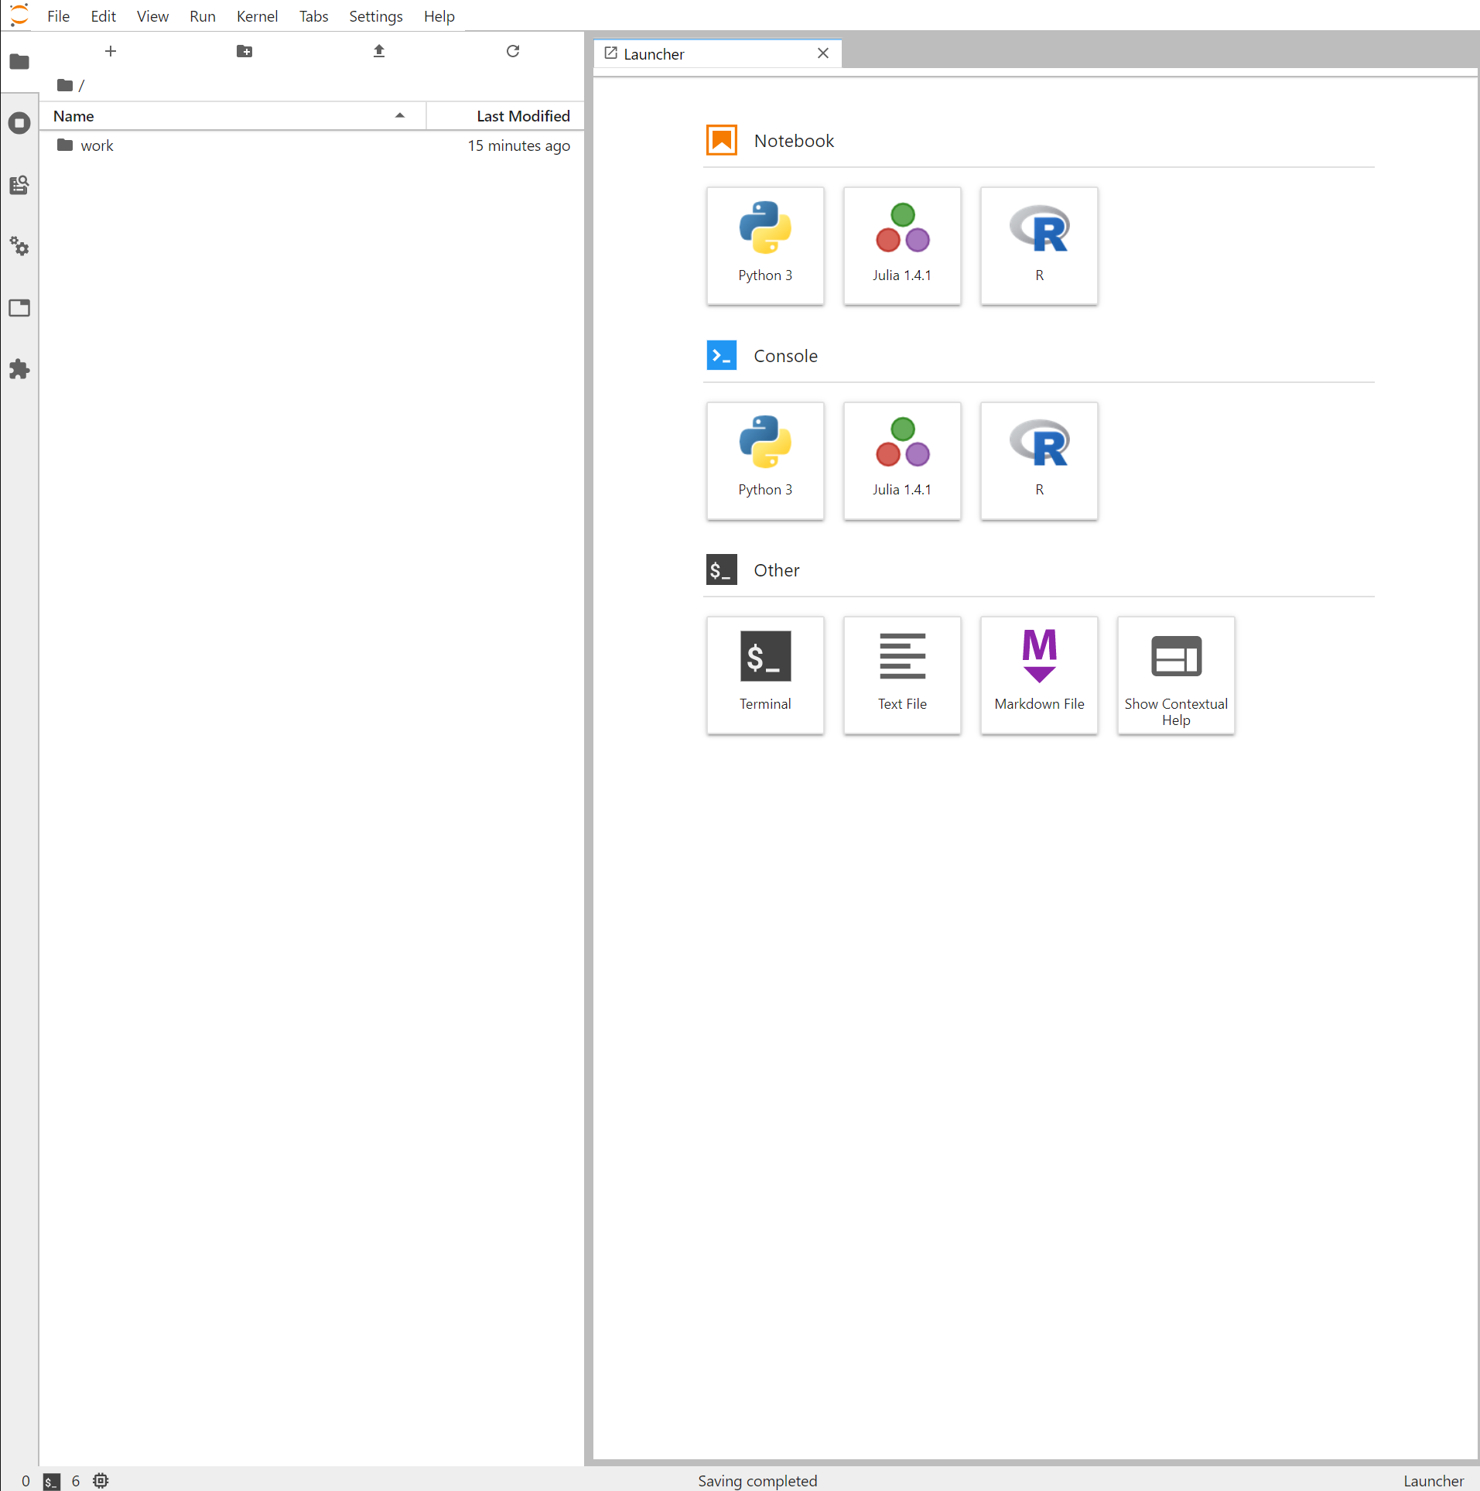Click the Notebook section heading
The height and width of the screenshot is (1491, 1480).
coord(794,141)
